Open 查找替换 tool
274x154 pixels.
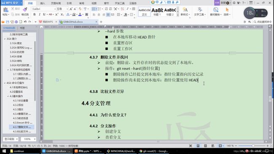pos(216,12)
